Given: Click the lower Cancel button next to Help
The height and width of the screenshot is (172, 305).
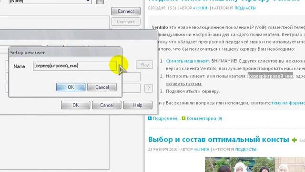Looking at the screenshot, I should click(x=107, y=105).
